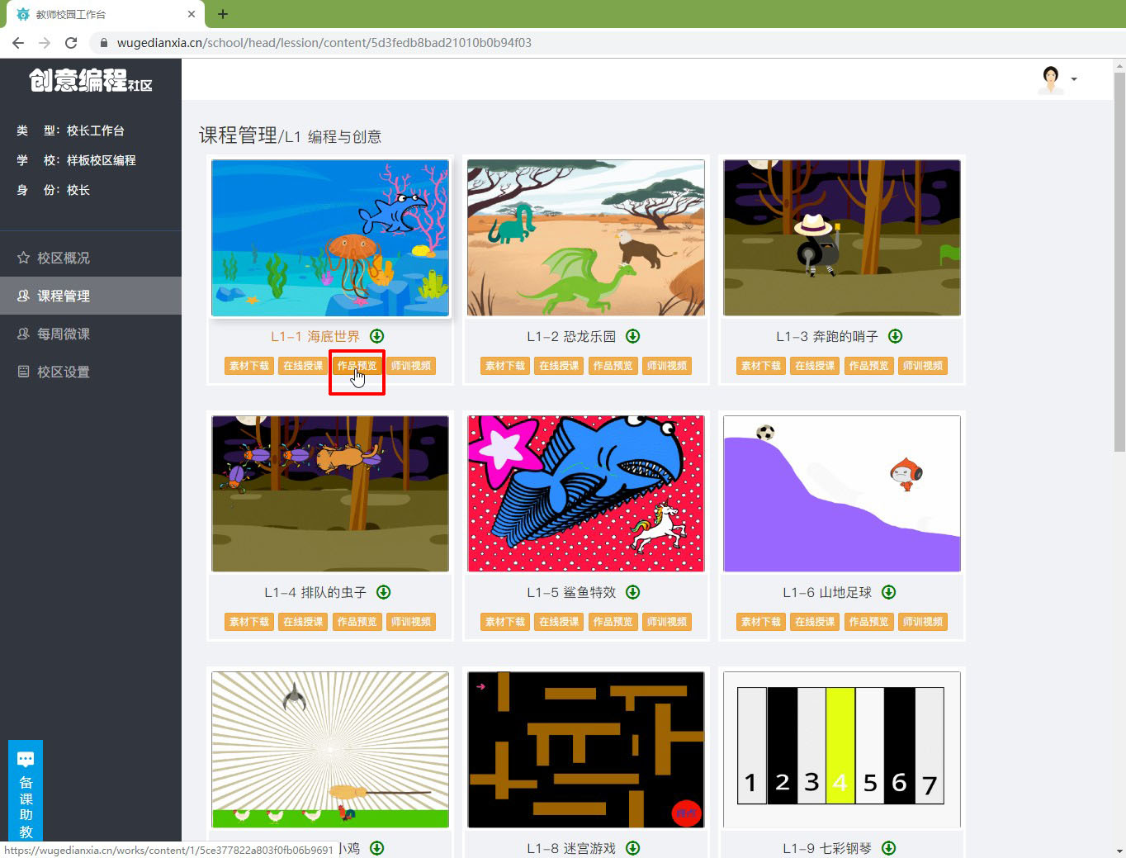Open 校区设置 in the sidebar
Viewport: 1126px width, 858px height.
(x=91, y=372)
